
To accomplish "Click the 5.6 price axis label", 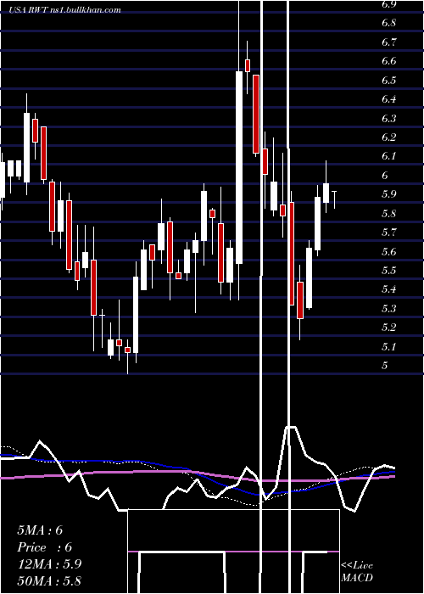I will click(389, 251).
